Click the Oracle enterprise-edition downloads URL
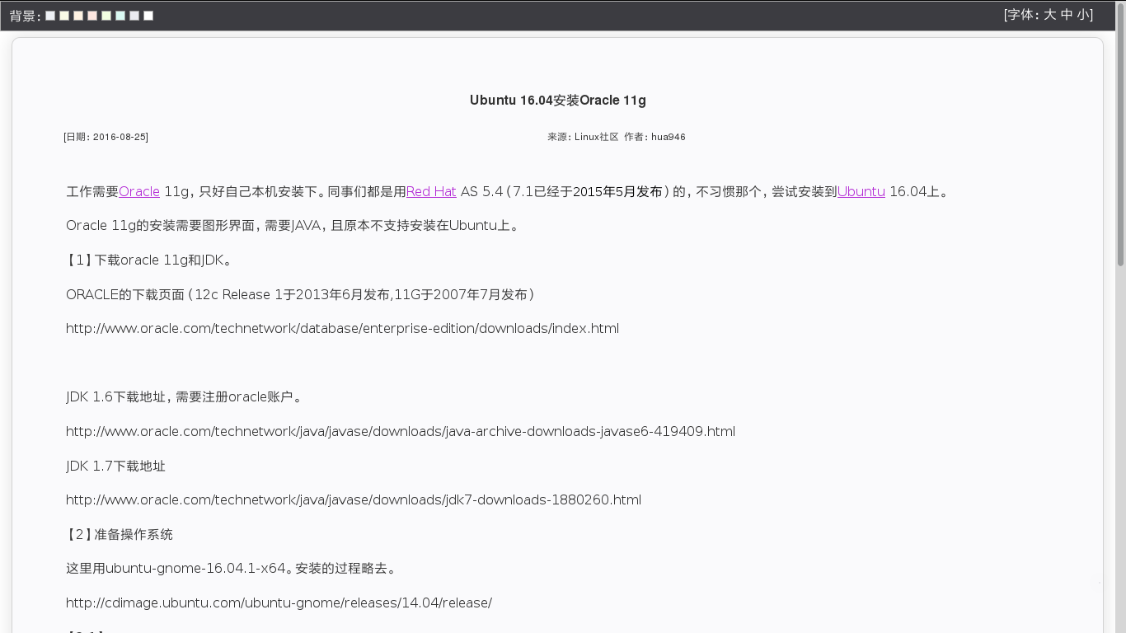 click(342, 328)
